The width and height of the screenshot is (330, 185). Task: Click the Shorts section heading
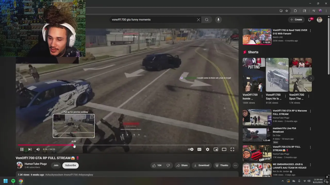tap(253, 52)
